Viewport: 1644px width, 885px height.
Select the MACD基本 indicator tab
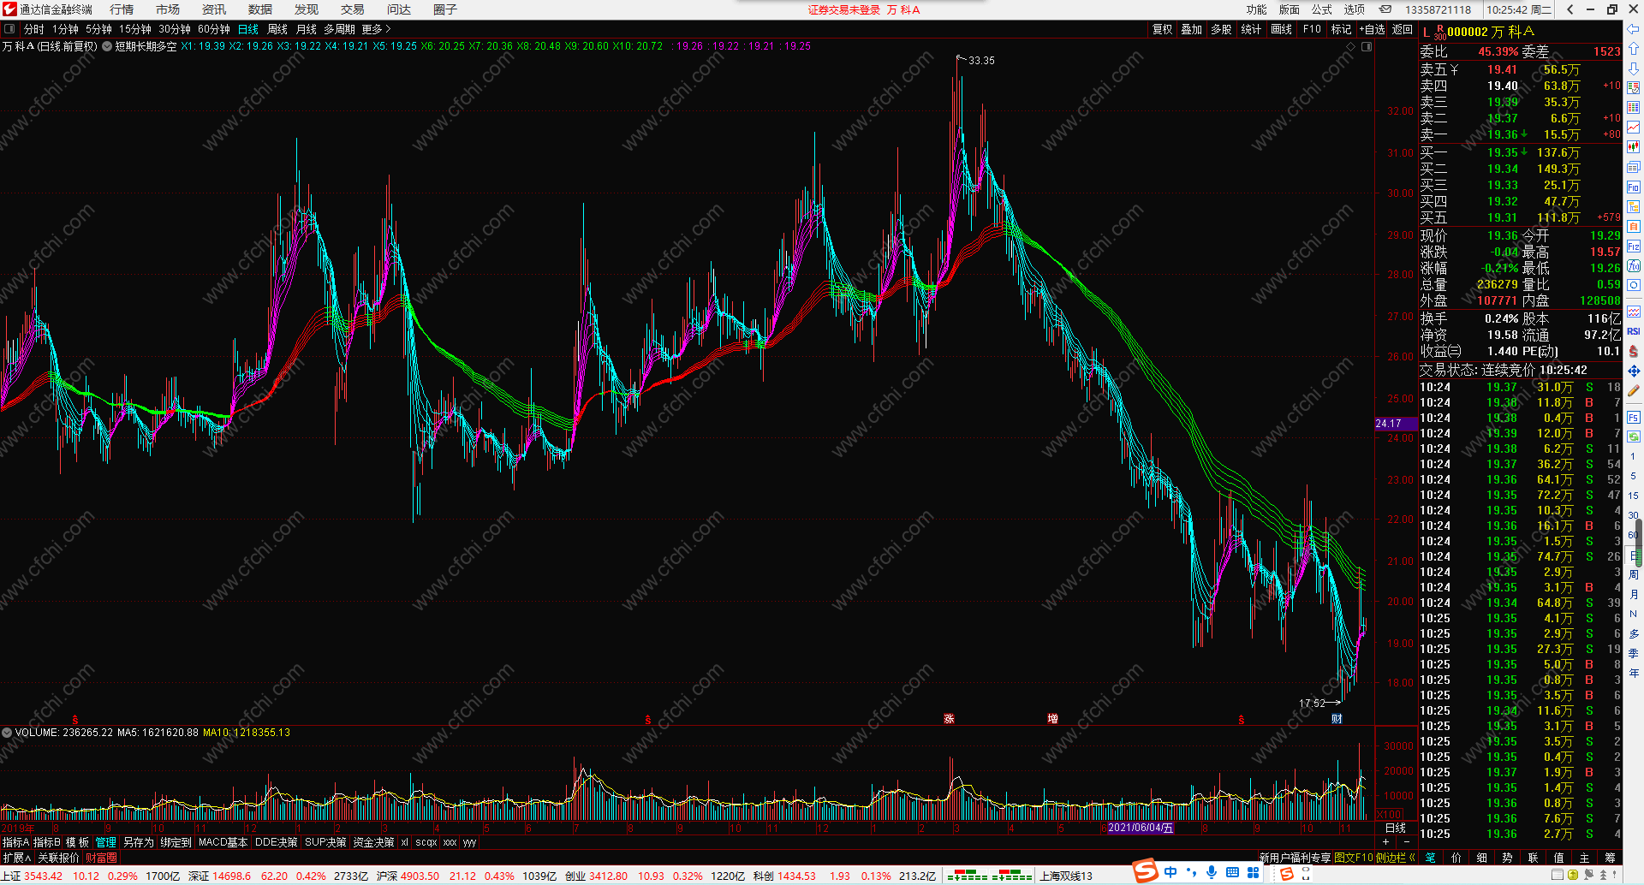point(223,842)
